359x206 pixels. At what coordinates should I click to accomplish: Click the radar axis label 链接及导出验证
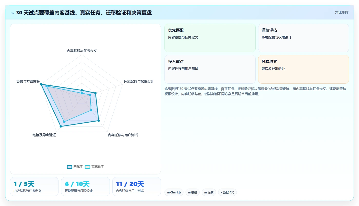[44, 135]
